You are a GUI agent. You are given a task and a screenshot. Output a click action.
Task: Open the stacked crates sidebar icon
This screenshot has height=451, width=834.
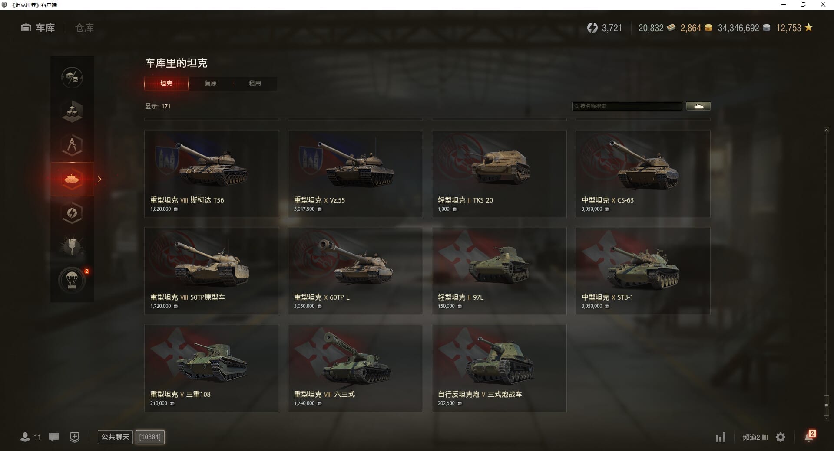coord(72,111)
